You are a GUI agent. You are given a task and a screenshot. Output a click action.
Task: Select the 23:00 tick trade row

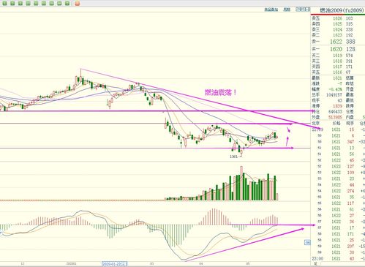click(x=338, y=258)
